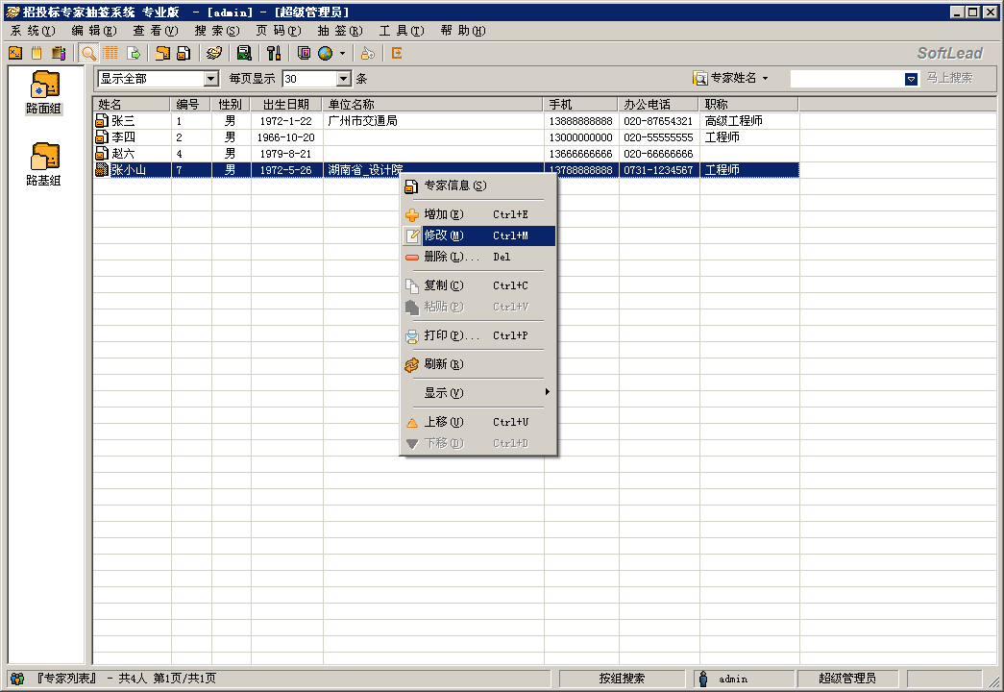The height and width of the screenshot is (692, 1004).
Task: Click the search text input field
Action: coord(847,78)
